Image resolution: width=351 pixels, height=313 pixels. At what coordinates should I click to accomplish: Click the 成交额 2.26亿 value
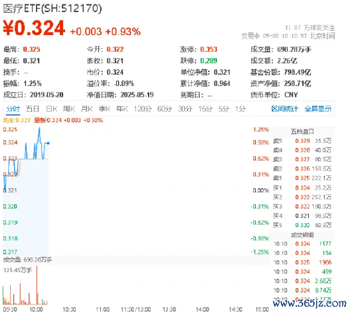(287, 61)
